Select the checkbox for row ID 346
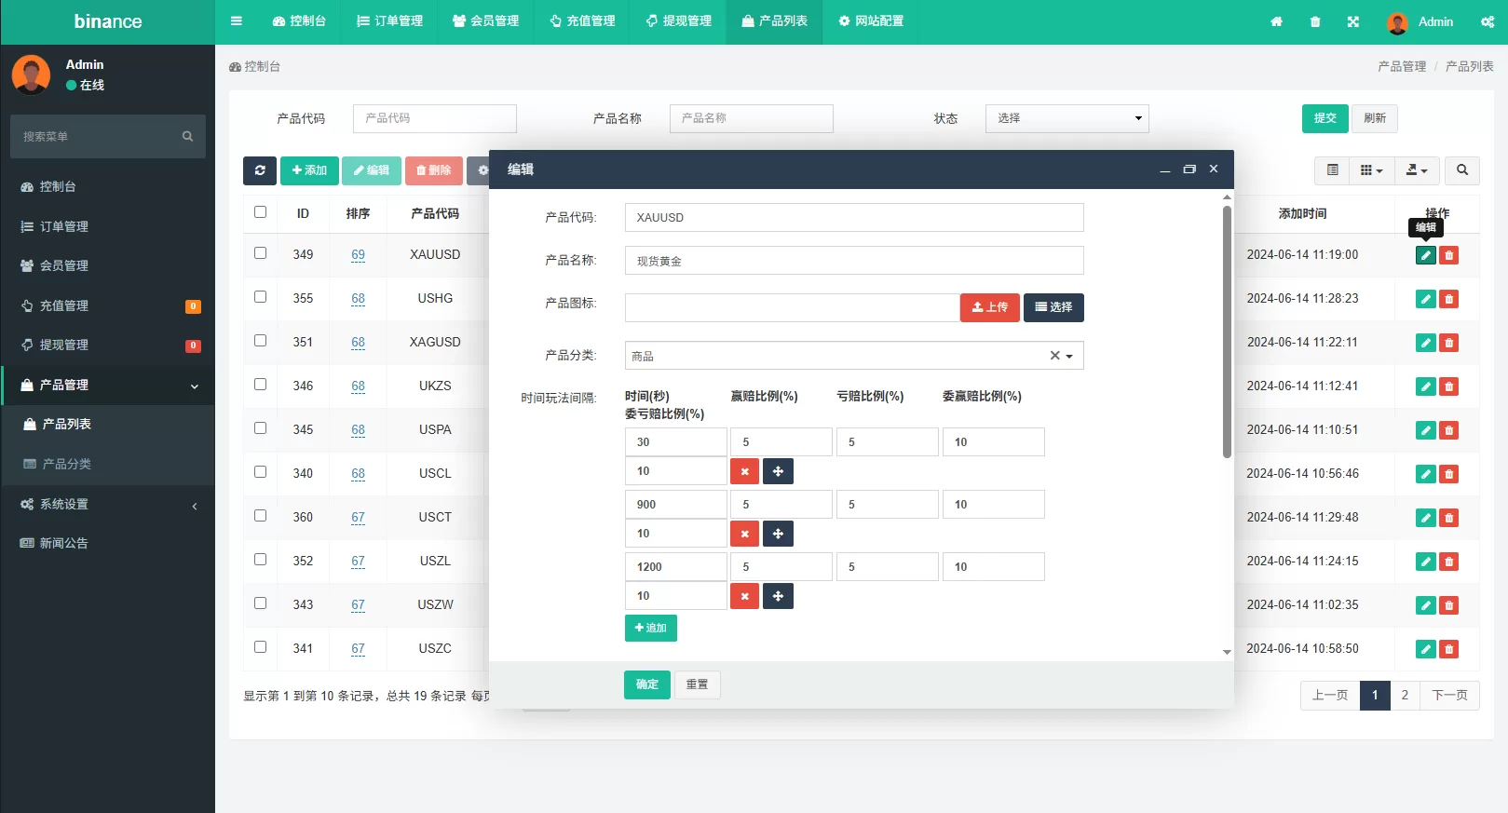The image size is (1508, 813). [261, 385]
